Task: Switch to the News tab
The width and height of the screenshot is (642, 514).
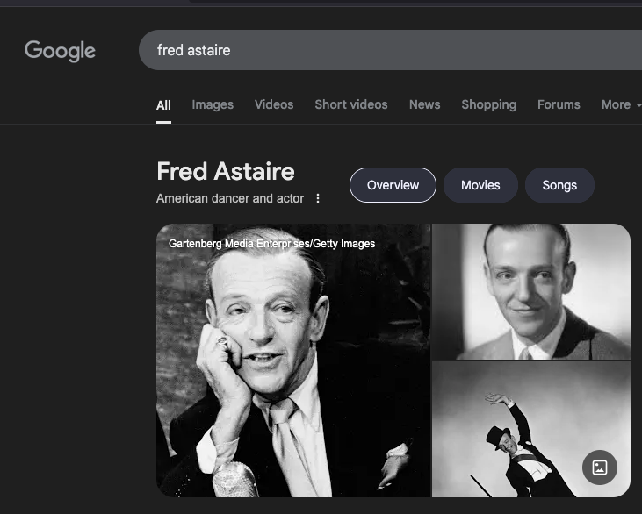Action: [424, 104]
